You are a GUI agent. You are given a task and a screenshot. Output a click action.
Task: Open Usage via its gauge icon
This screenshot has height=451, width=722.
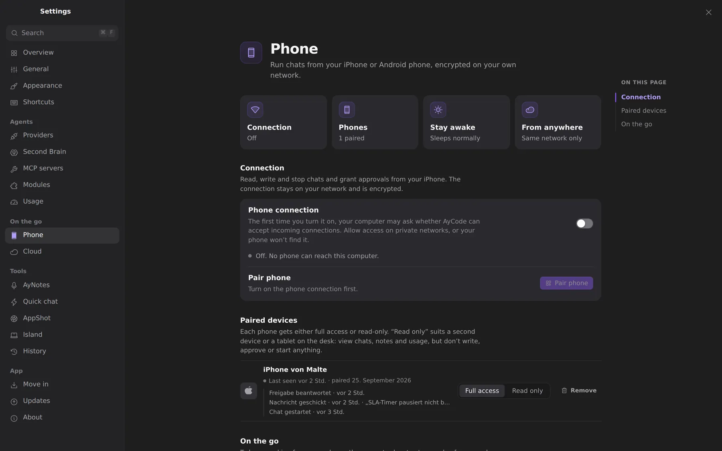[14, 202]
